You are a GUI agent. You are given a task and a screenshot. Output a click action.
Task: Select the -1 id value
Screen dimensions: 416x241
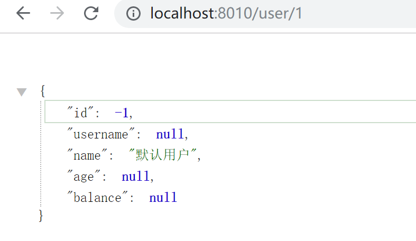[x=122, y=113]
